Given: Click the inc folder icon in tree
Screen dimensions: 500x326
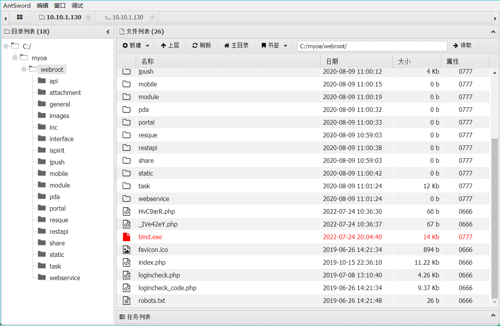Looking at the screenshot, I should tap(42, 127).
